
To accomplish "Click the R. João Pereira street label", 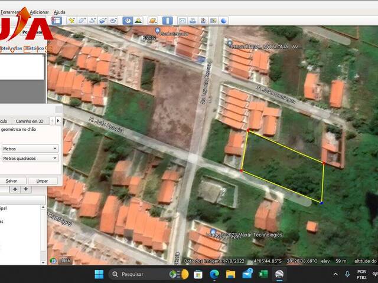I will coord(106,125).
